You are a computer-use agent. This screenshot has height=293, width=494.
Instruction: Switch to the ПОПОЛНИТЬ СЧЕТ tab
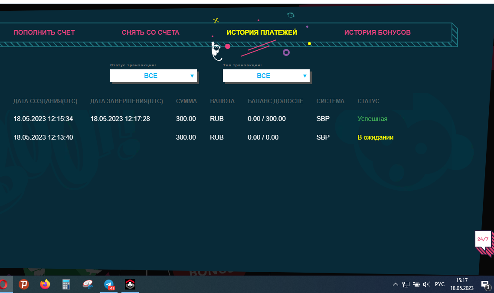tap(44, 33)
